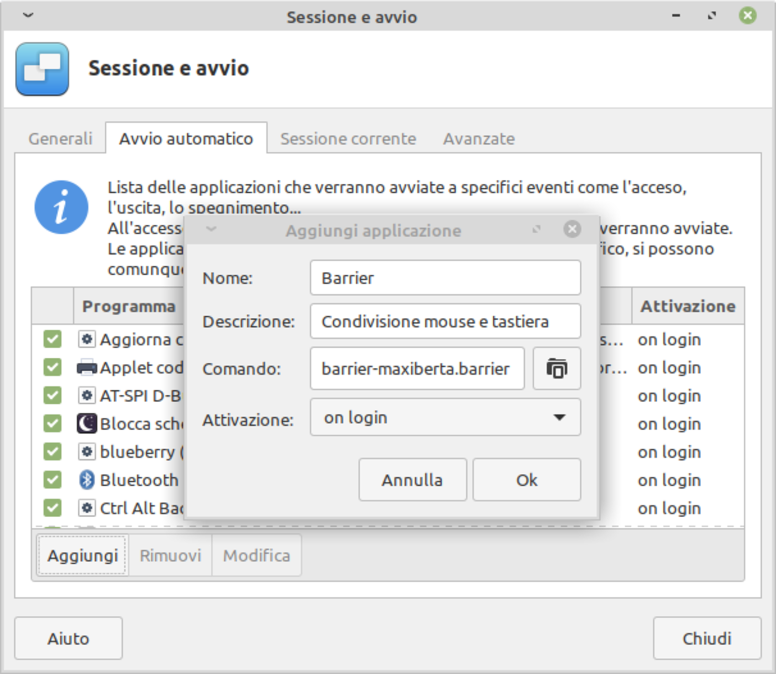Open the dialog title bar menu chevron
Image resolution: width=776 pixels, height=674 pixels.
[211, 229]
